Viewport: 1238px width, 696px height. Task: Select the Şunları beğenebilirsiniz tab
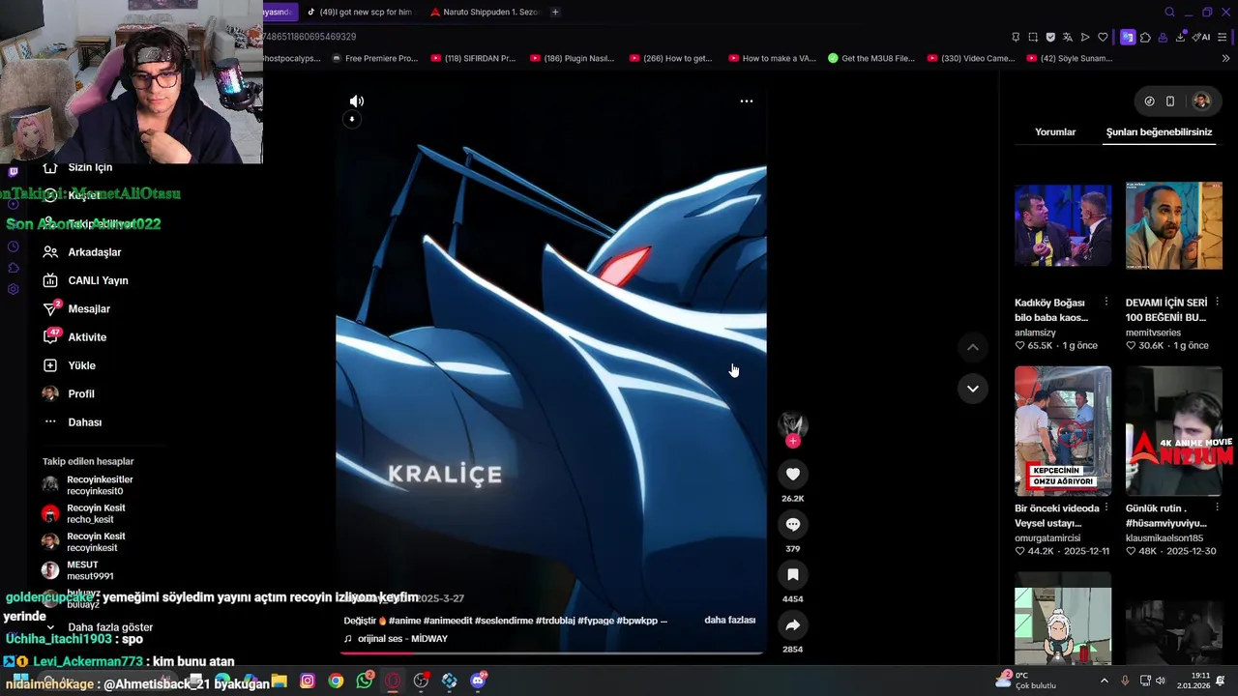1159,132
